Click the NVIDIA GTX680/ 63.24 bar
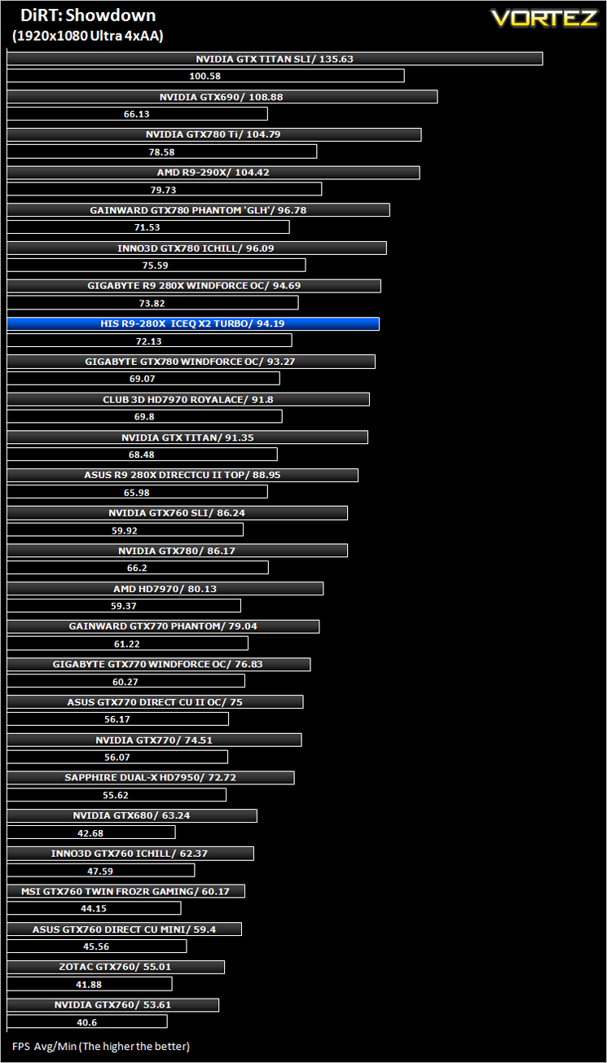607x1063 pixels. pyautogui.click(x=132, y=816)
